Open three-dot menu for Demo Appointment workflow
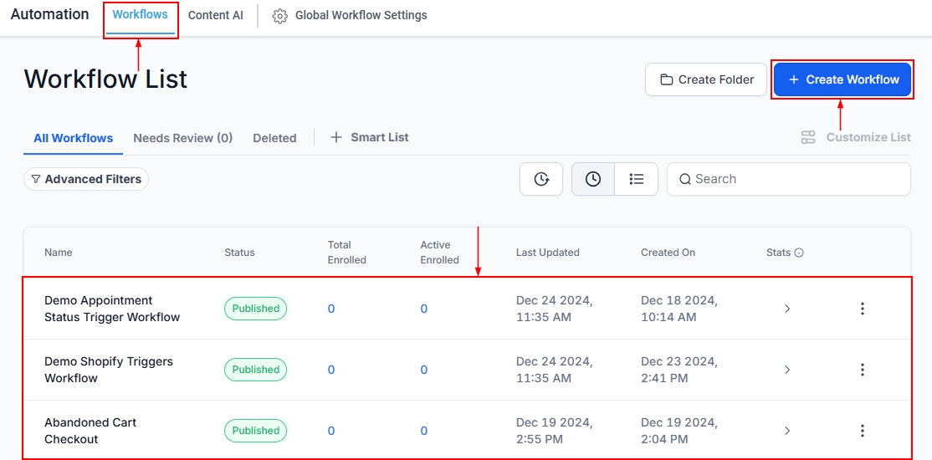932x460 pixels. click(863, 309)
